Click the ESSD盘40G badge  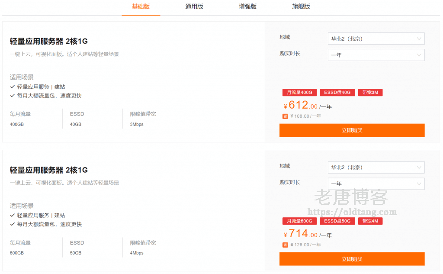[x=337, y=92]
